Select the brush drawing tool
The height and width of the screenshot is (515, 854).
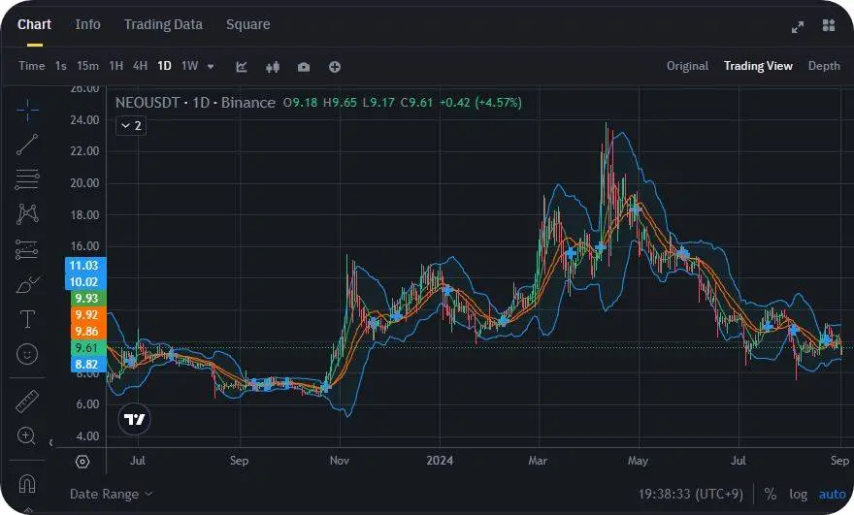click(27, 284)
